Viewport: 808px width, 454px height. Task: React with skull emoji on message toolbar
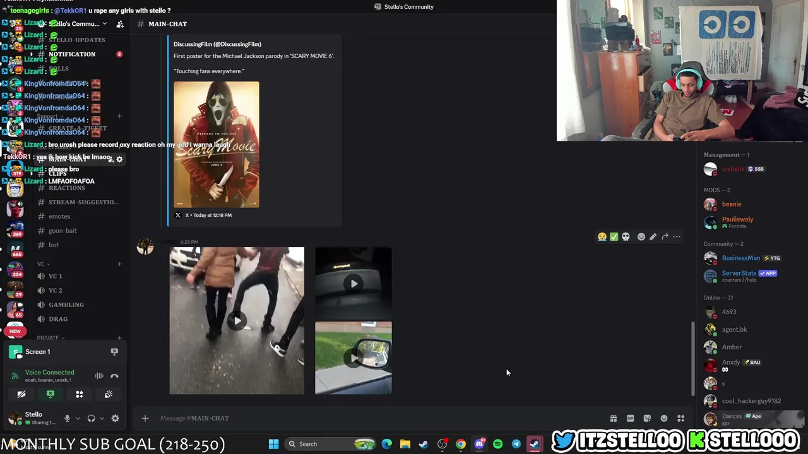pos(626,236)
